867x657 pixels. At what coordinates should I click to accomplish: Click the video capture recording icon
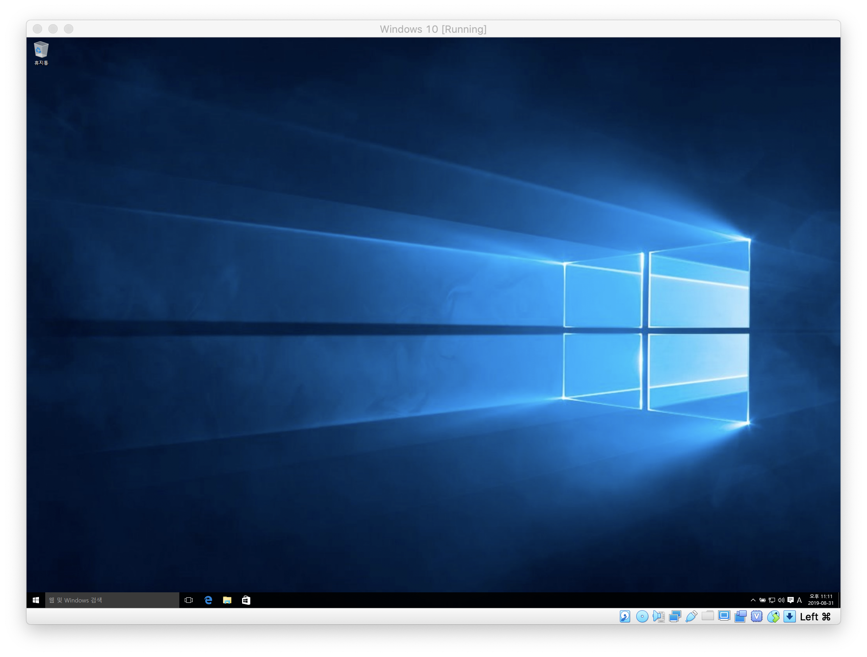click(x=740, y=616)
